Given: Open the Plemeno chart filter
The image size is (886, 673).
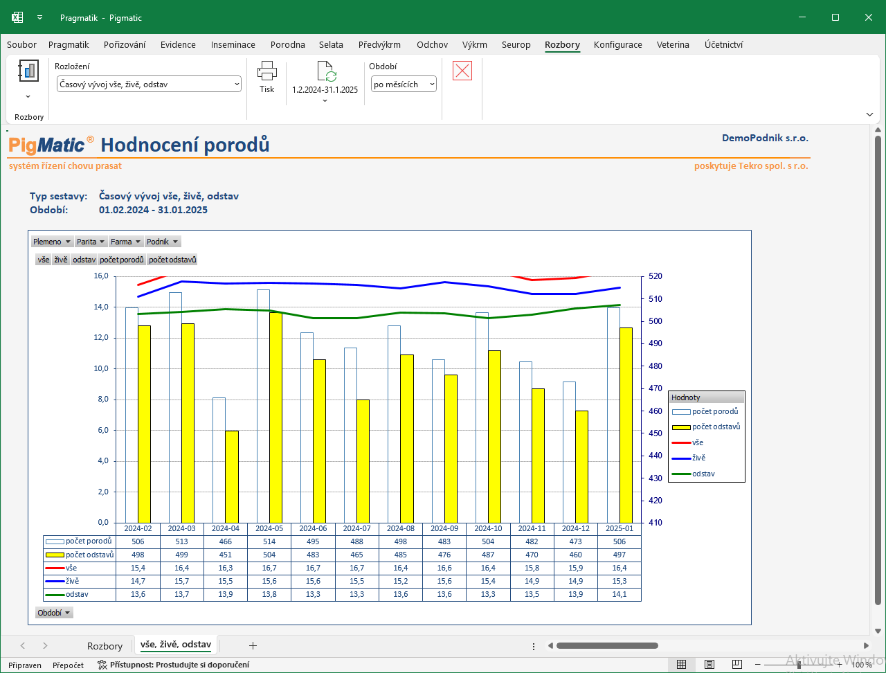Looking at the screenshot, I should point(52,242).
